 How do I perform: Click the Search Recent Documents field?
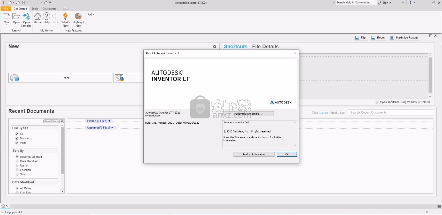[x=391, y=112]
